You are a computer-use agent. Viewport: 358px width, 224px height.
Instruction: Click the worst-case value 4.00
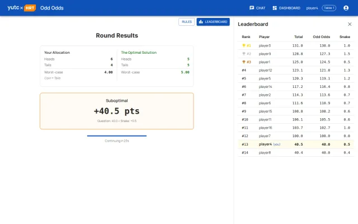pyautogui.click(x=109, y=72)
